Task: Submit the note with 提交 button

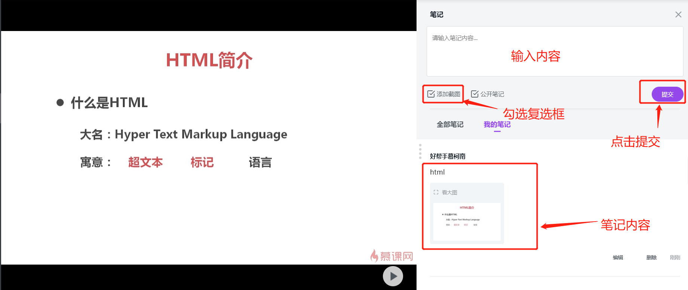Action: [667, 94]
